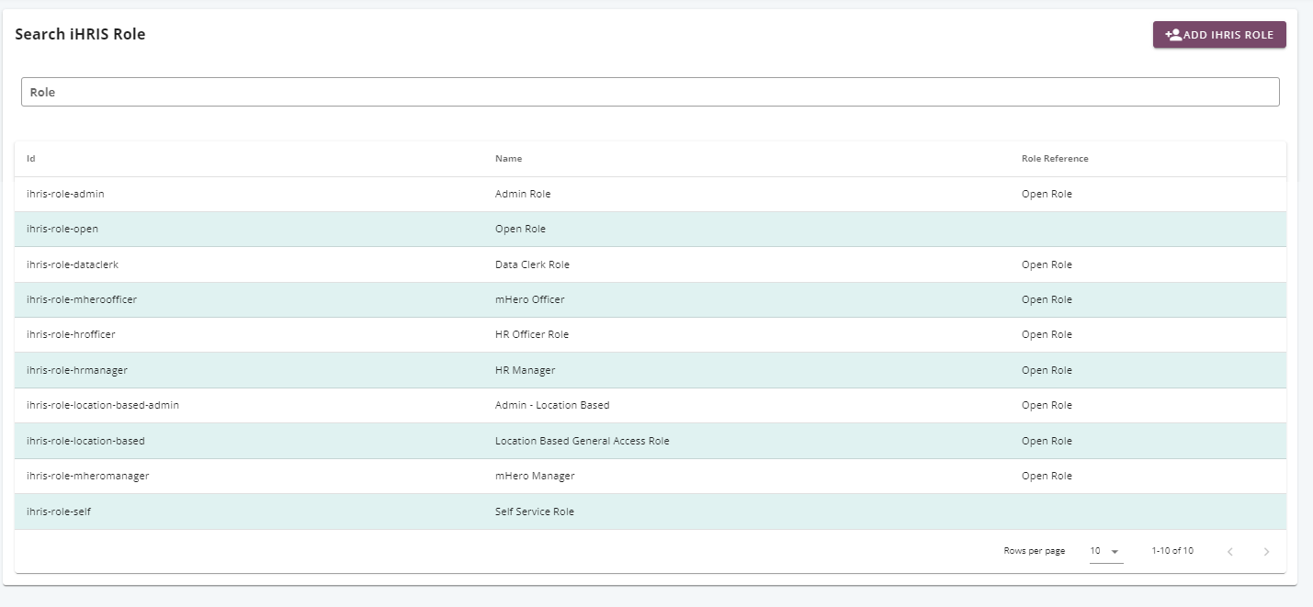Select the ihris-role-dataclerk id cell
The width and height of the screenshot is (1313, 607).
click(73, 264)
